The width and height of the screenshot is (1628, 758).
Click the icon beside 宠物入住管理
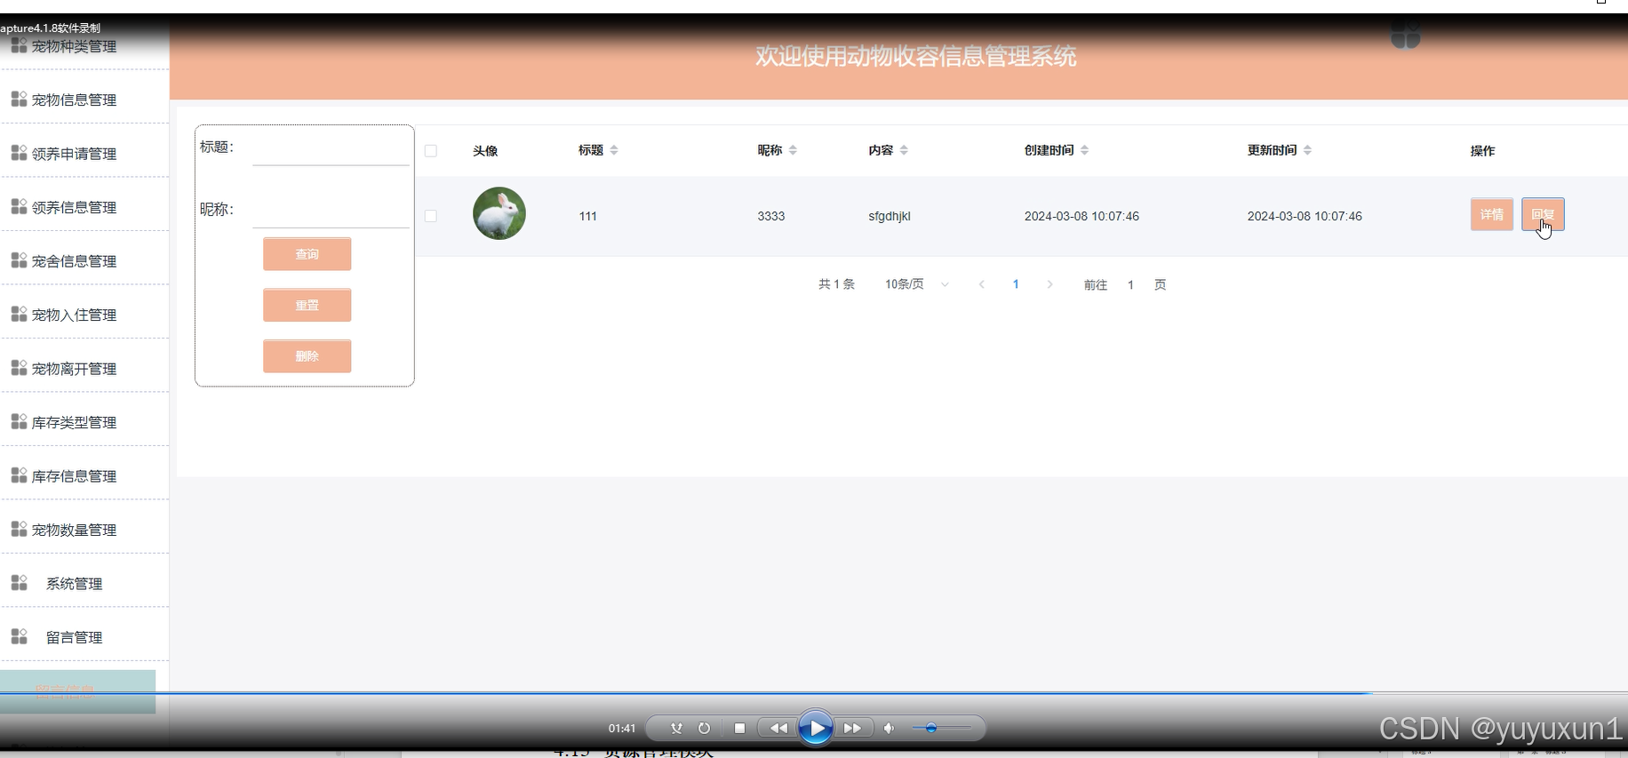click(19, 314)
